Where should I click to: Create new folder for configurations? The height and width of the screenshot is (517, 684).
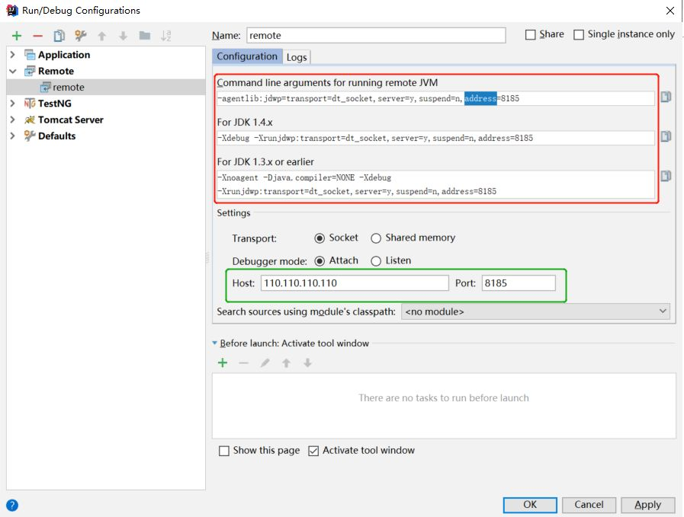click(x=145, y=36)
